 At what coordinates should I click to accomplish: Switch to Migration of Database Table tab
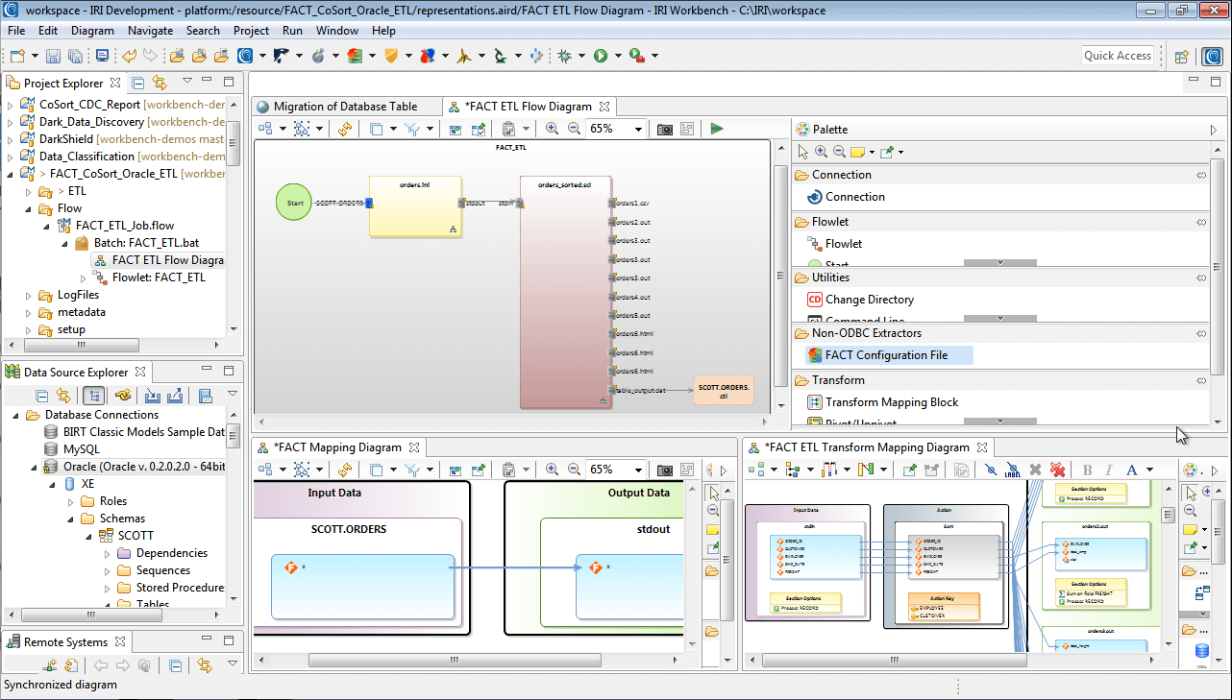click(x=345, y=107)
